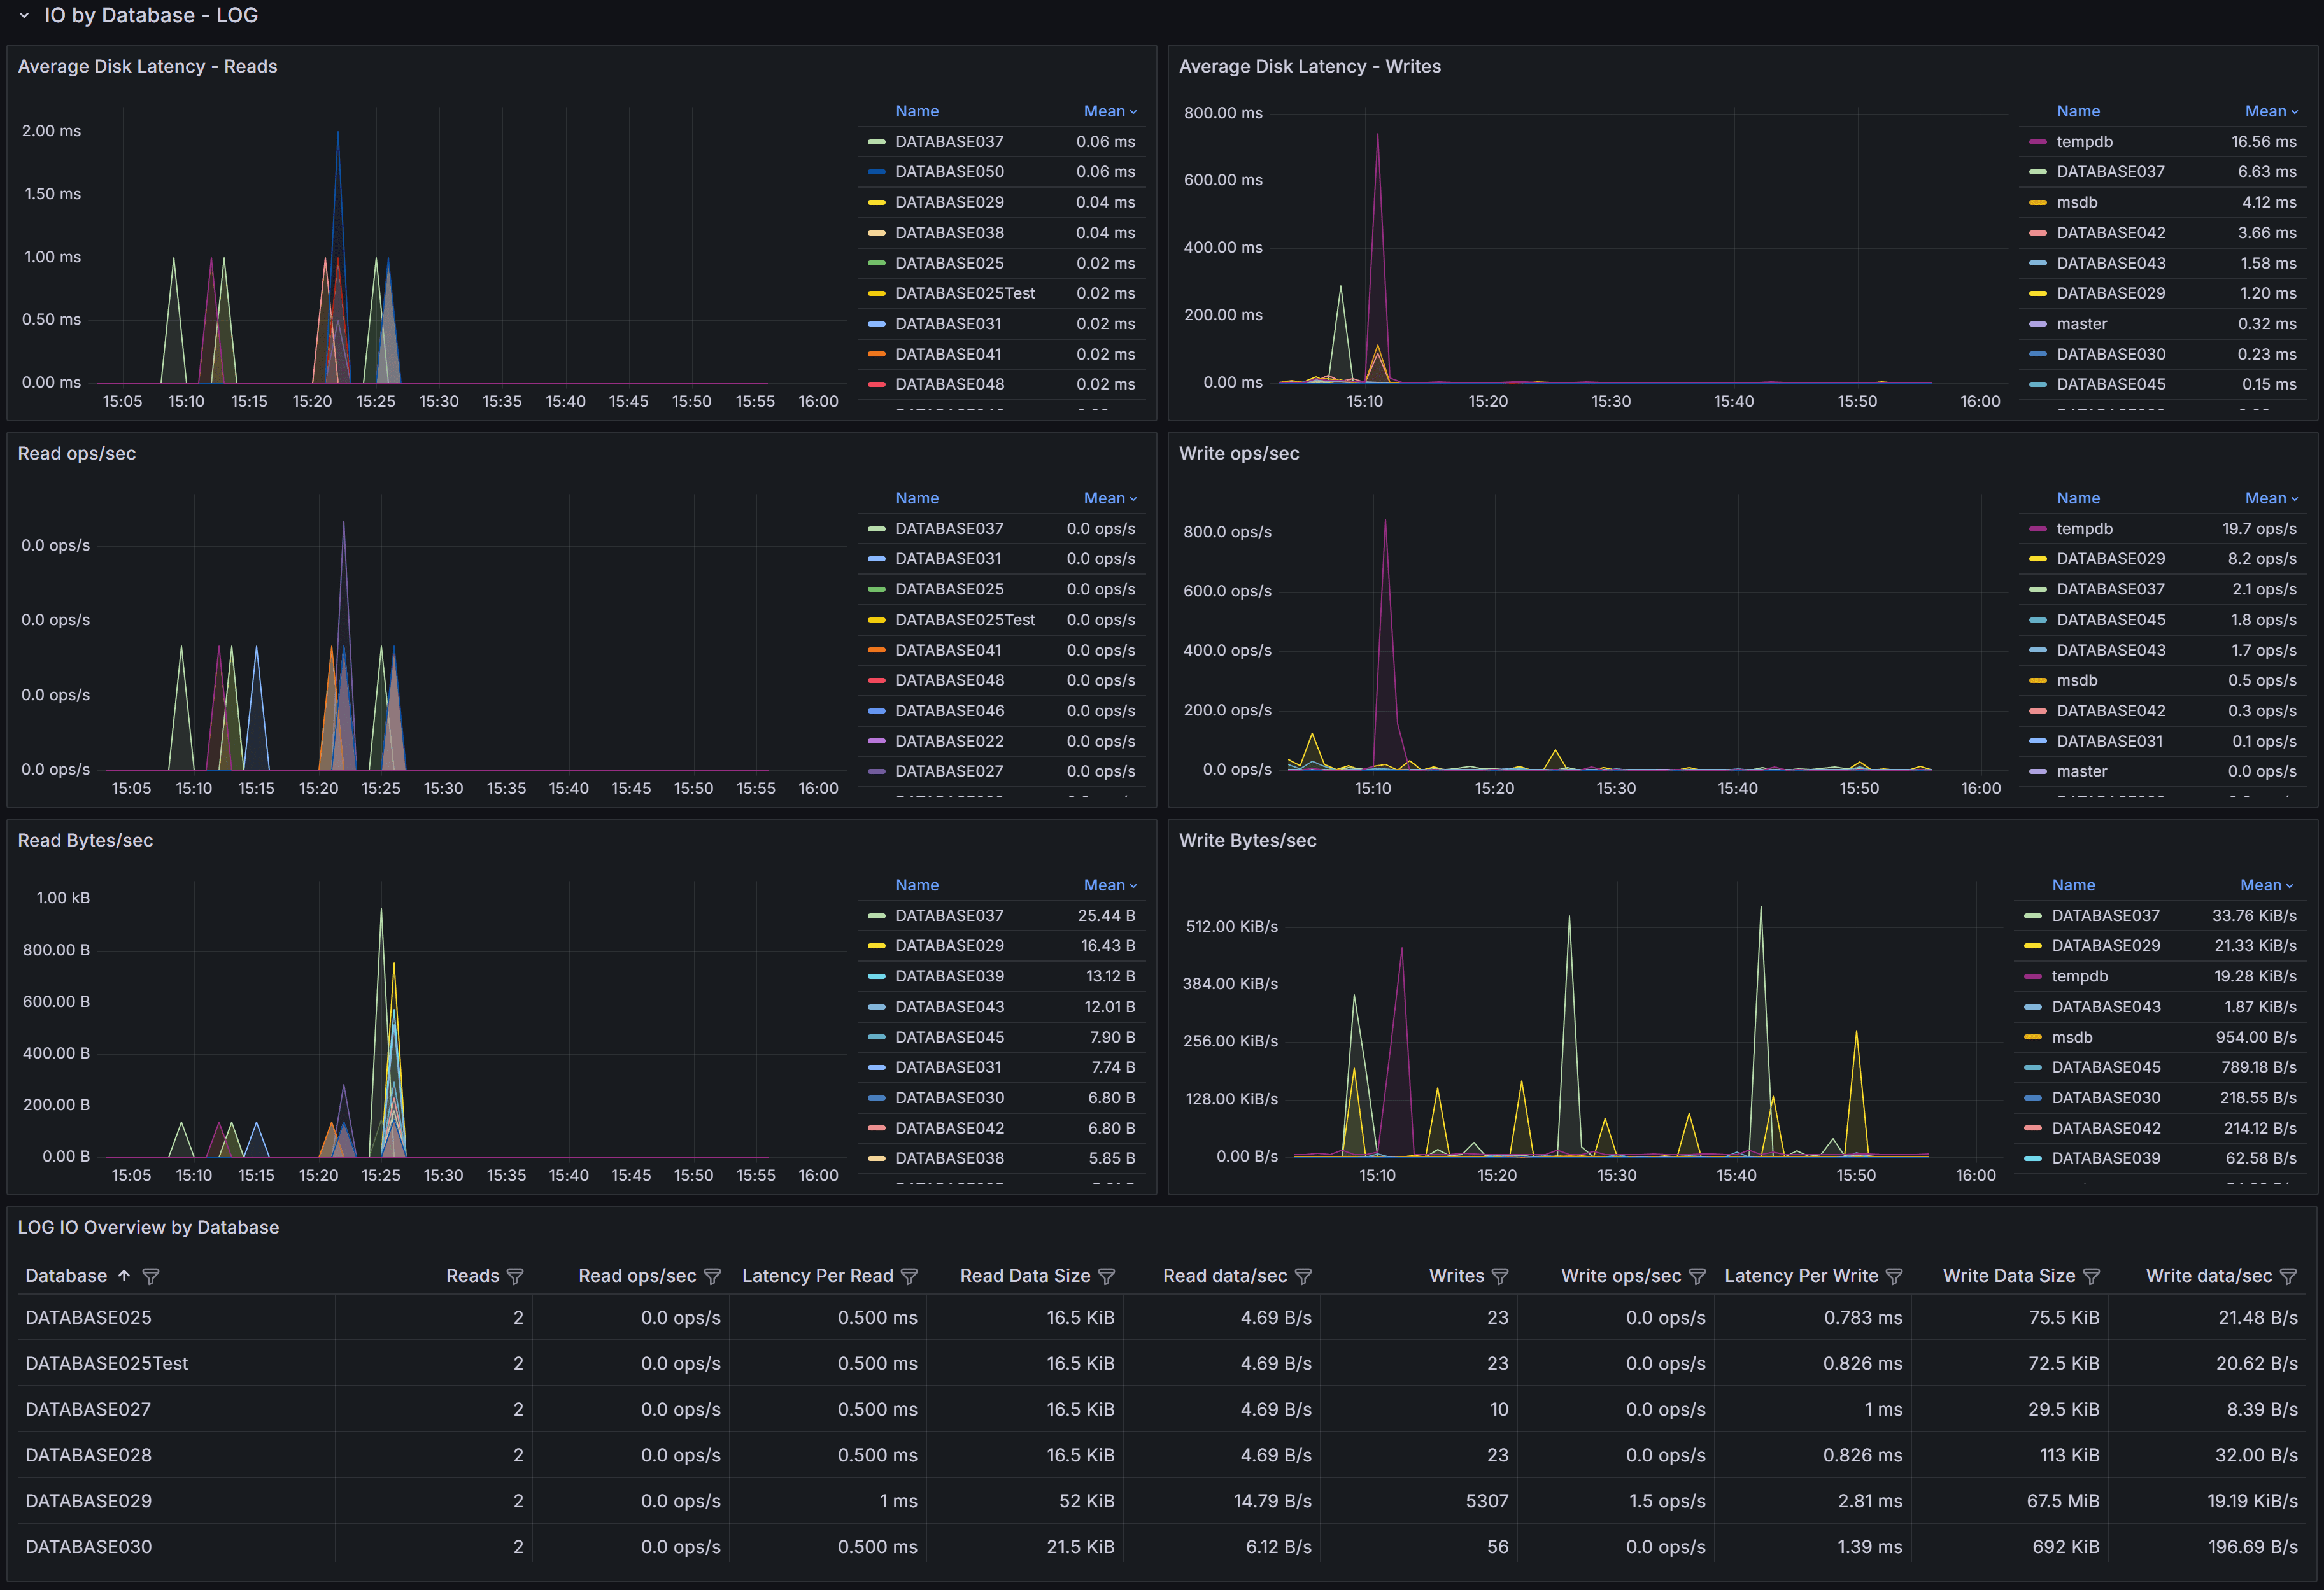Click the filter icon on Read ops/sec column
The width and height of the screenshot is (2324, 1590).
point(712,1275)
